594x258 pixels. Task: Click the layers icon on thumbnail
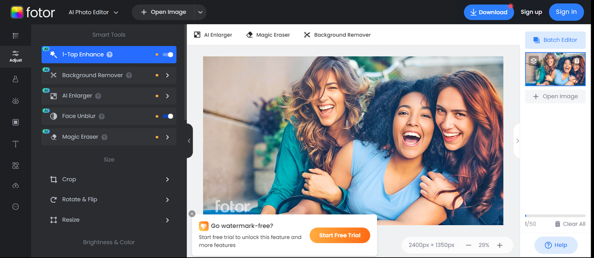point(534,60)
